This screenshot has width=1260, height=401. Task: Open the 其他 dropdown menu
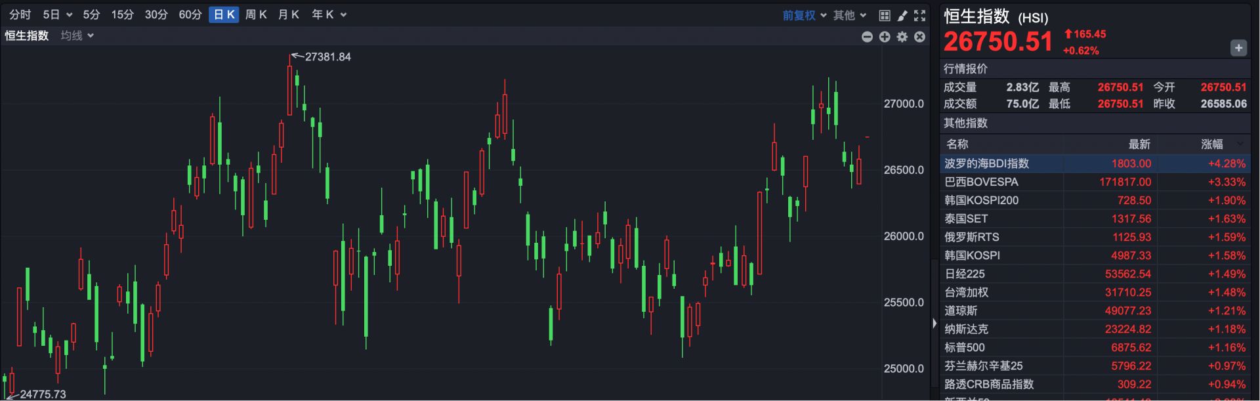click(x=850, y=15)
